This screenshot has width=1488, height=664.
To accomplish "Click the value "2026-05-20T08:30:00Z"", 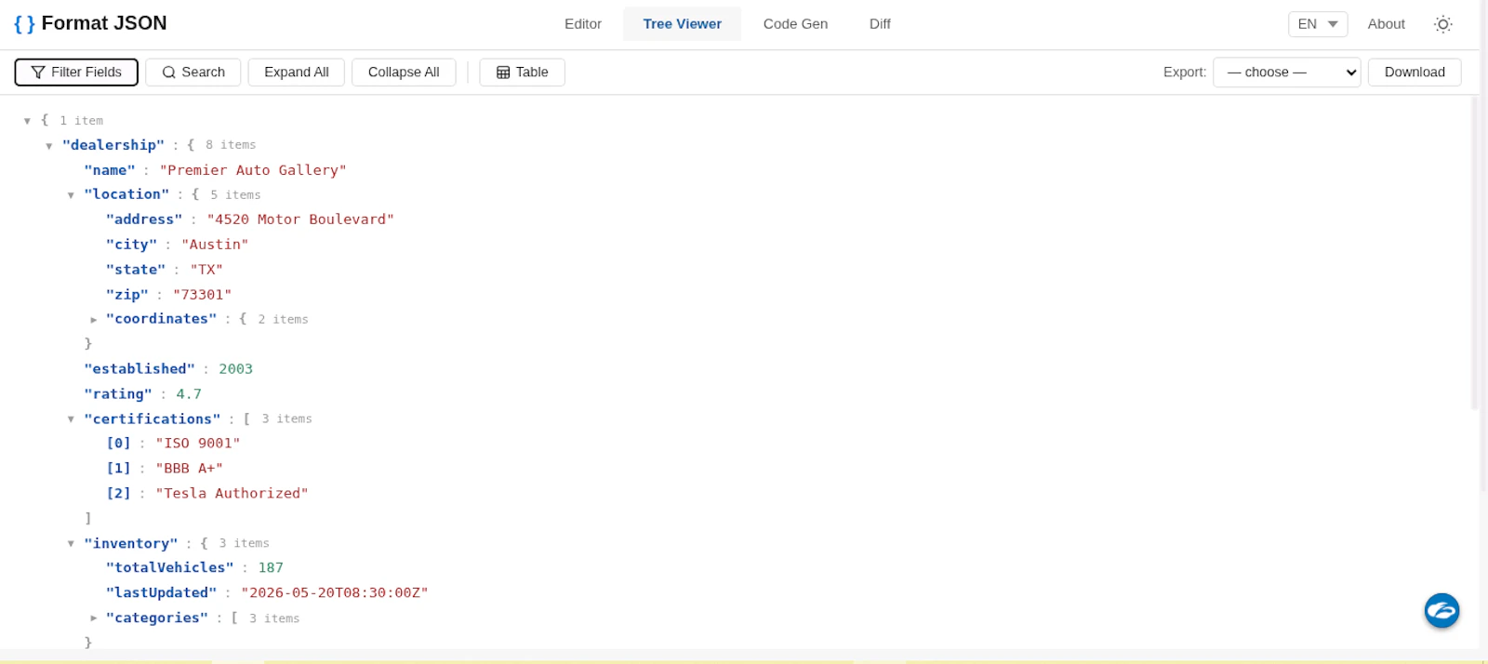I will click(335, 593).
